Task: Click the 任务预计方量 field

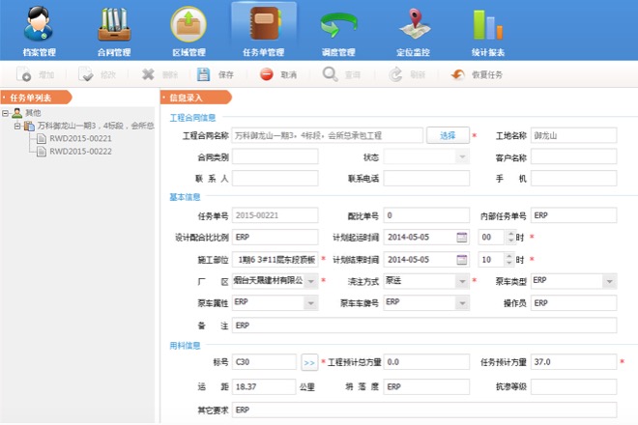Action: click(x=573, y=362)
